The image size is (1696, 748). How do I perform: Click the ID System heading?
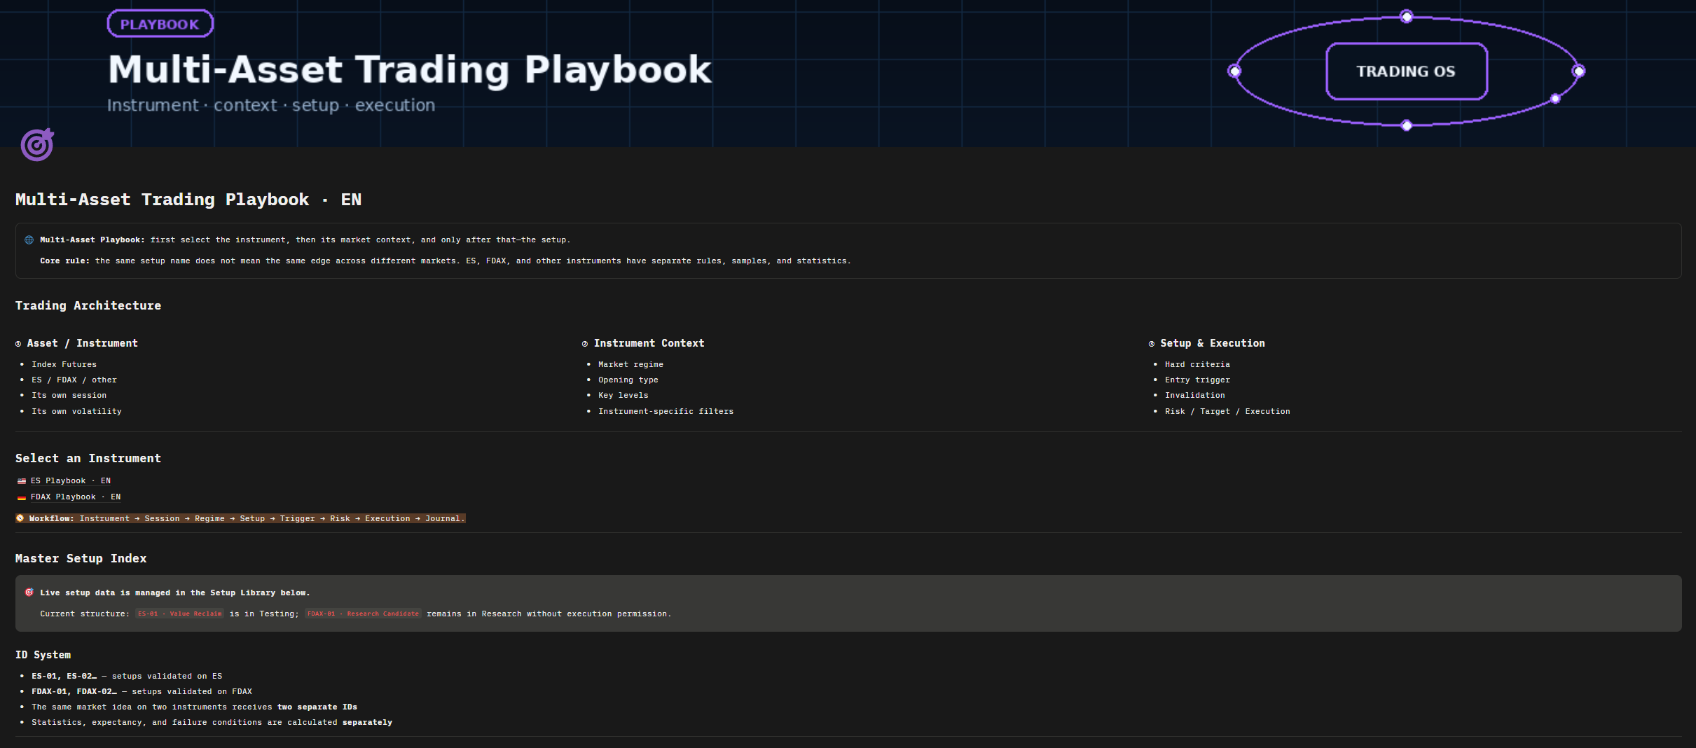coord(43,655)
